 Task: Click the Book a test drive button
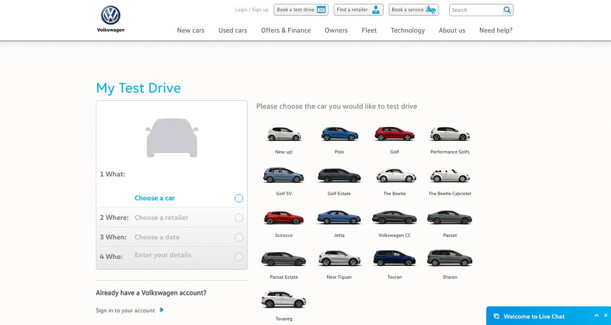[x=301, y=10]
